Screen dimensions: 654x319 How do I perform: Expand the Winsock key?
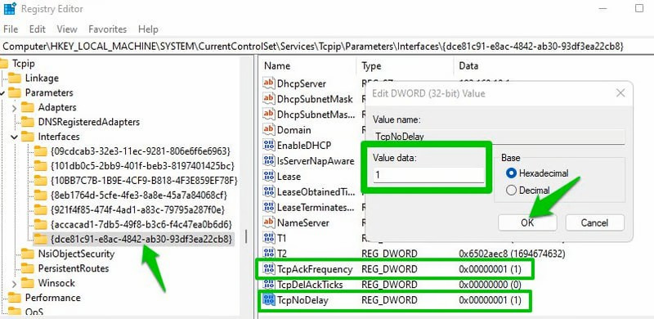[x=14, y=284]
